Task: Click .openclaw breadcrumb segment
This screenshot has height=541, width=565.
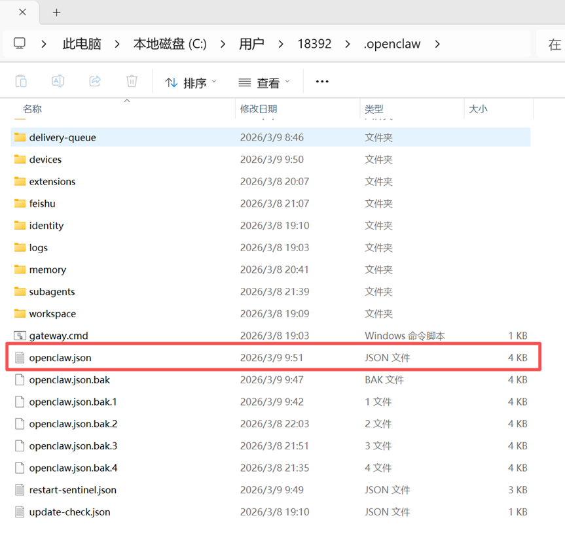Action: (x=392, y=44)
